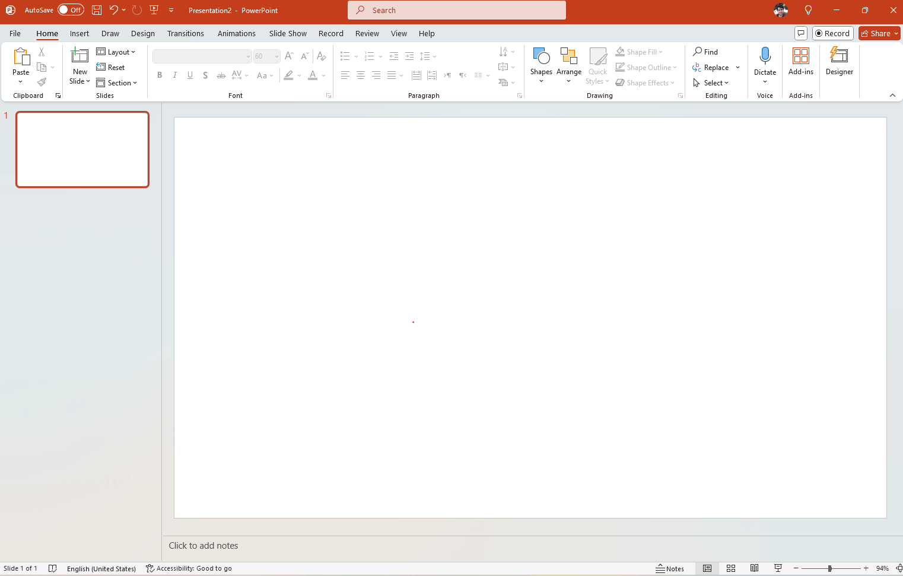Switch to the Animations tab

coord(236,33)
